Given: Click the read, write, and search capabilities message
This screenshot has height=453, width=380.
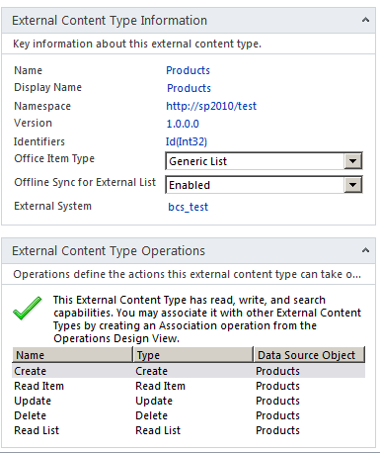Looking at the screenshot, I should pos(207,318).
